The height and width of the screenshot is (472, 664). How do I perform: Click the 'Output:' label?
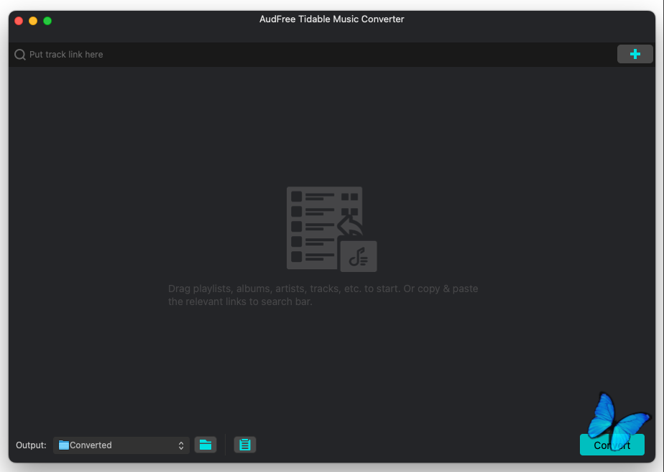pos(31,445)
